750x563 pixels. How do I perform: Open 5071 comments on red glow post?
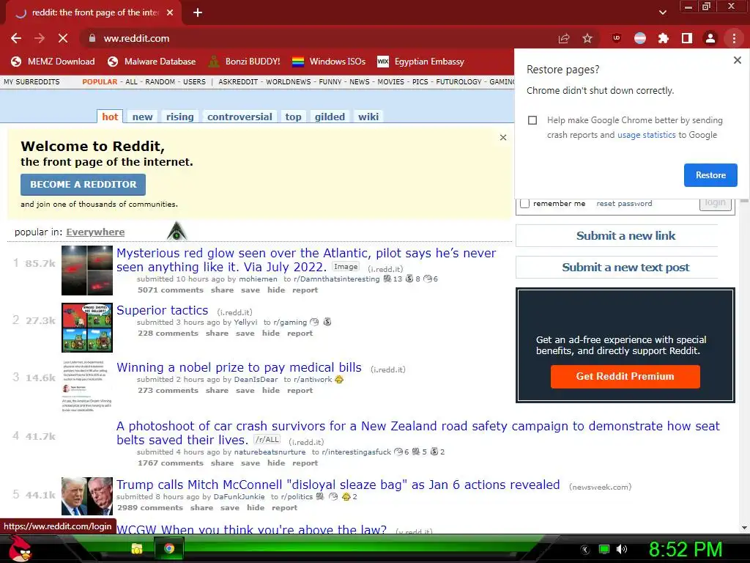pyautogui.click(x=170, y=290)
